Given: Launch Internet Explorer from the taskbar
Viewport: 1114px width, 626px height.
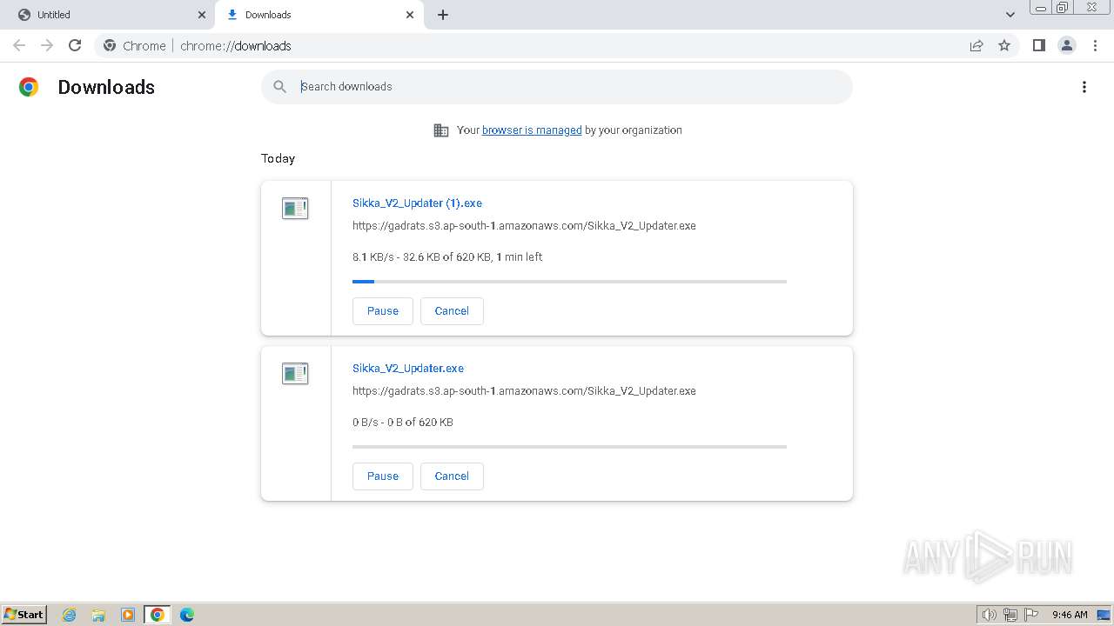Looking at the screenshot, I should pyautogui.click(x=70, y=615).
